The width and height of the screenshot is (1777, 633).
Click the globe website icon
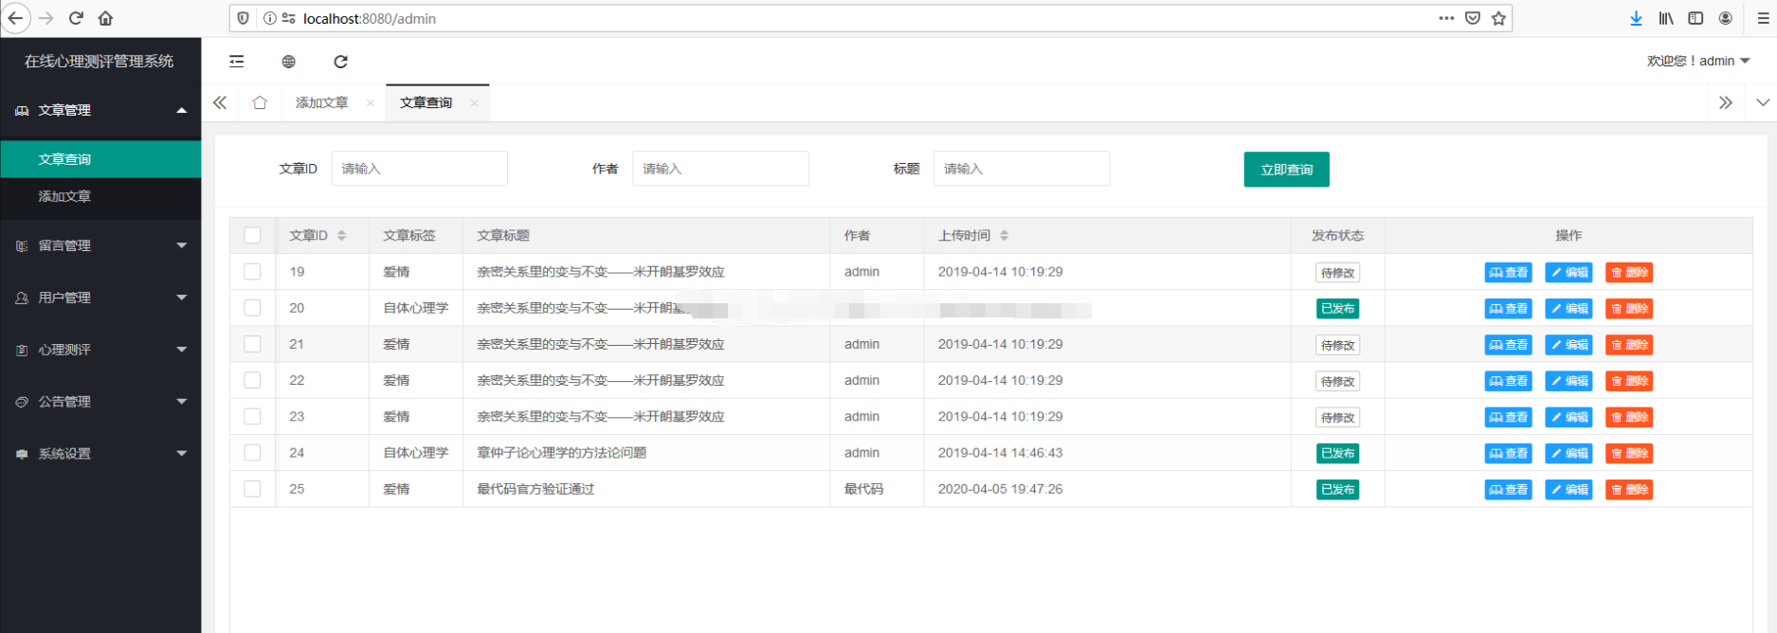[289, 62]
